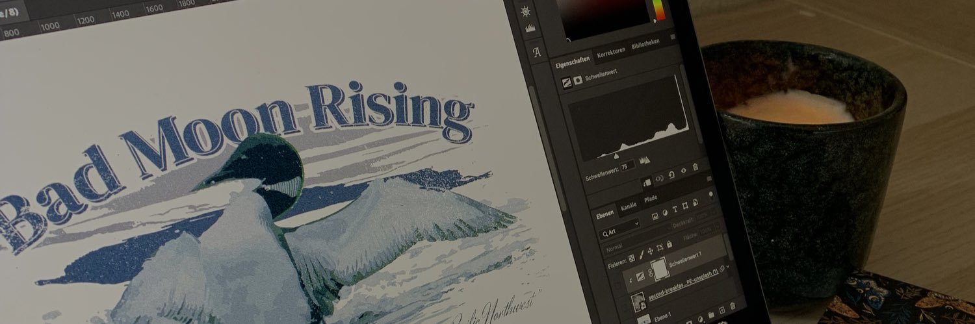Toggle layer filtering switch in Ebenen panel
Viewport: 975px width, 324px height.
(710, 195)
